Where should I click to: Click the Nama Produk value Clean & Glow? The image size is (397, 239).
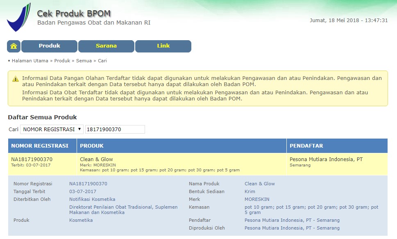[x=259, y=184]
